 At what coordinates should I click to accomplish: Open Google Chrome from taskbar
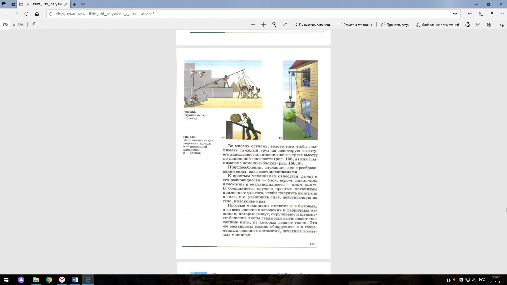(49, 280)
